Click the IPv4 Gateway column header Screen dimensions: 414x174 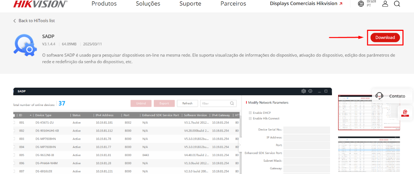pos(221,115)
